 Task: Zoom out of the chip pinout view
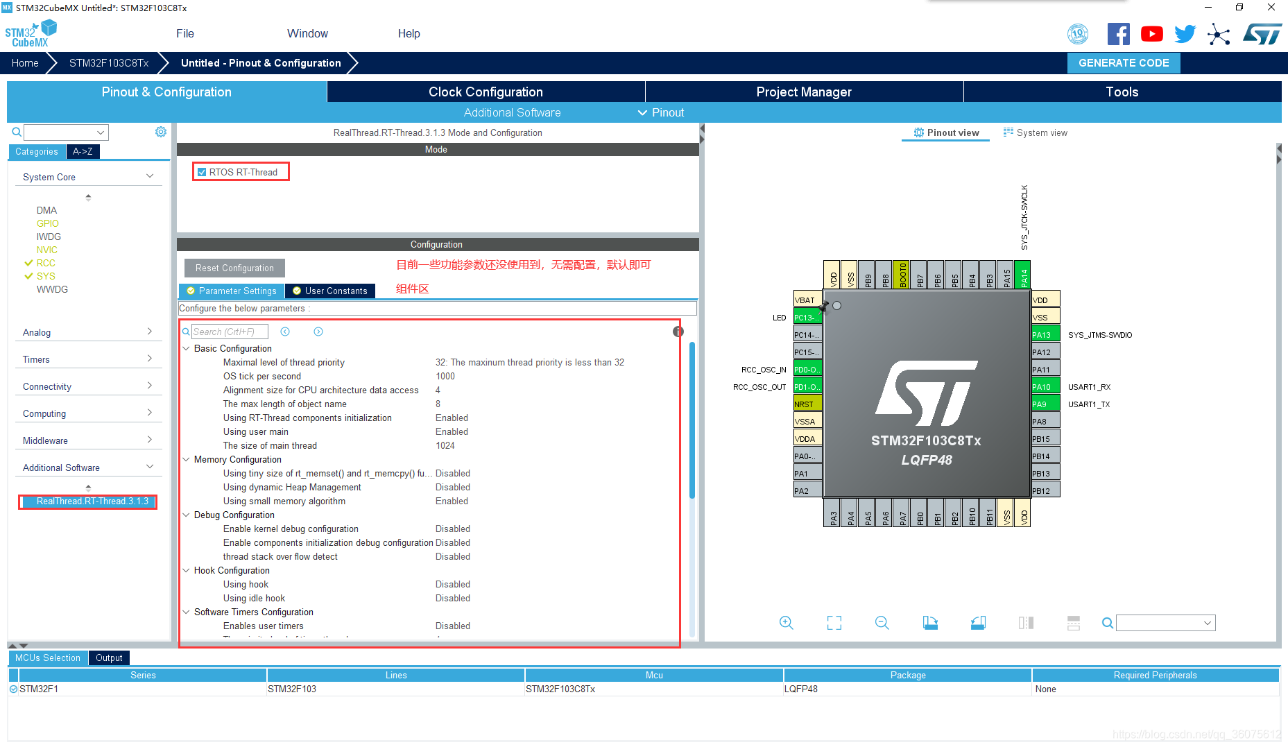click(882, 623)
